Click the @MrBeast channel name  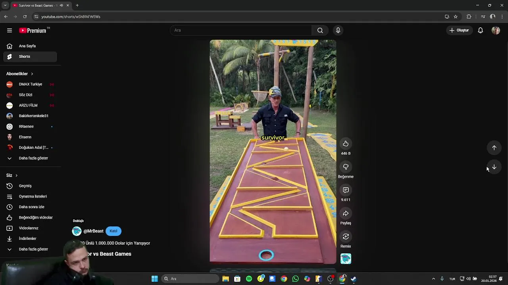point(93,231)
